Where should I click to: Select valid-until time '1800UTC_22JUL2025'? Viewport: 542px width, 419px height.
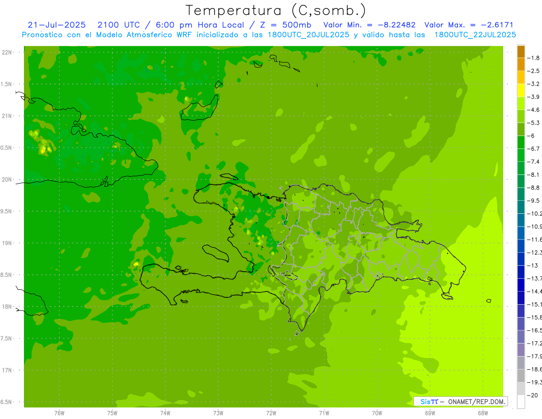coord(475,35)
